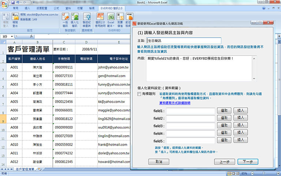
Task: Open the Name Box dropdown arrow
Action: (x=12, y=36)
